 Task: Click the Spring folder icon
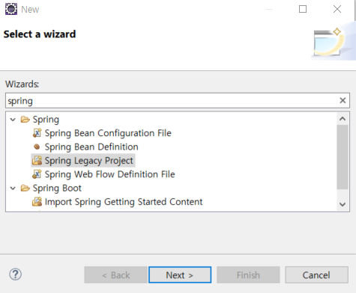pos(25,120)
